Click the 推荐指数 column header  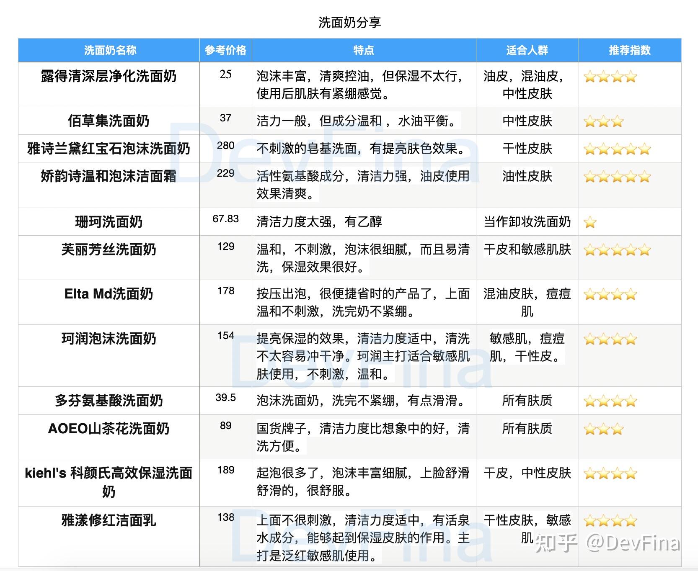pyautogui.click(x=630, y=50)
